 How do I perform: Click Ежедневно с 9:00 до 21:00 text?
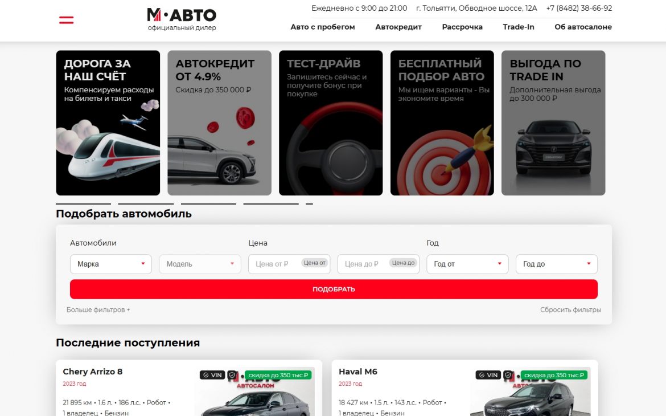coord(359,8)
